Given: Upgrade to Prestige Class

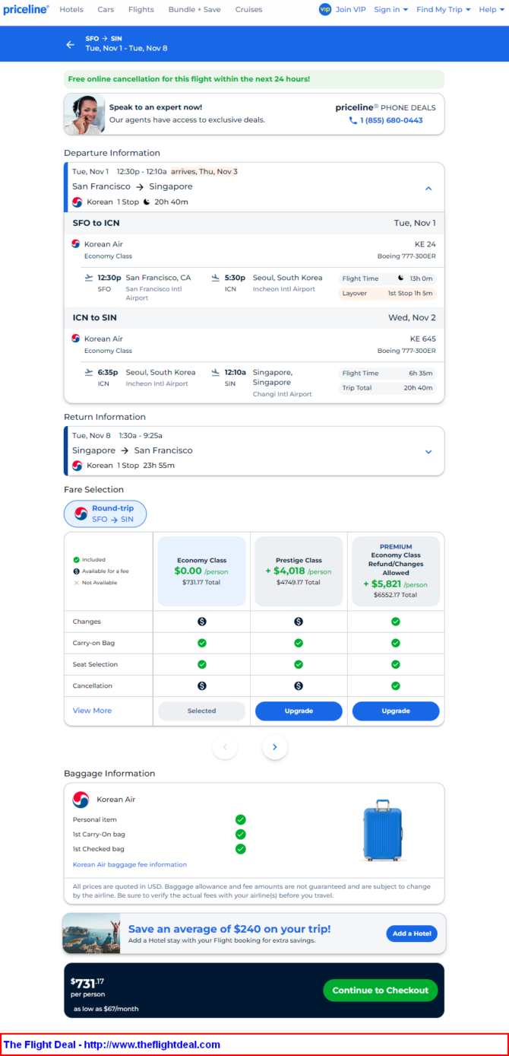Looking at the screenshot, I should (x=299, y=711).
